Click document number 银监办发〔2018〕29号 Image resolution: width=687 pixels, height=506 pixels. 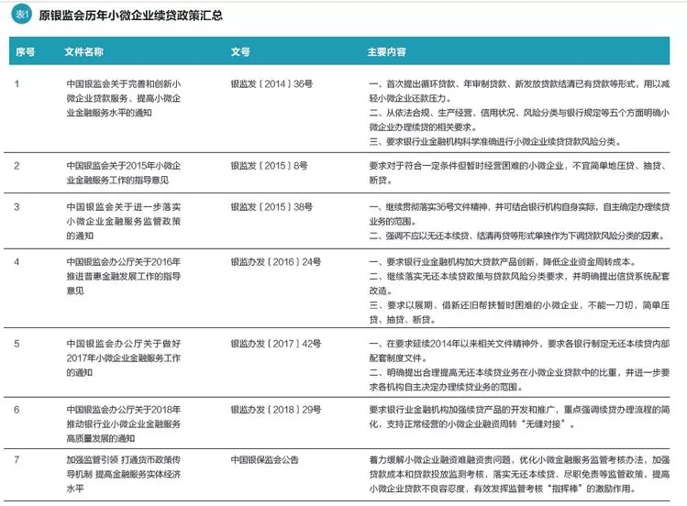(x=275, y=410)
